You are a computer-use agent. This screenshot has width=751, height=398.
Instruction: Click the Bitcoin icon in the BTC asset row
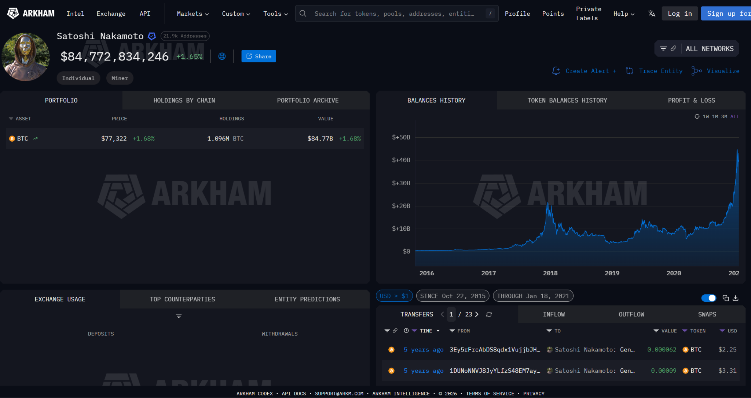[12, 138]
